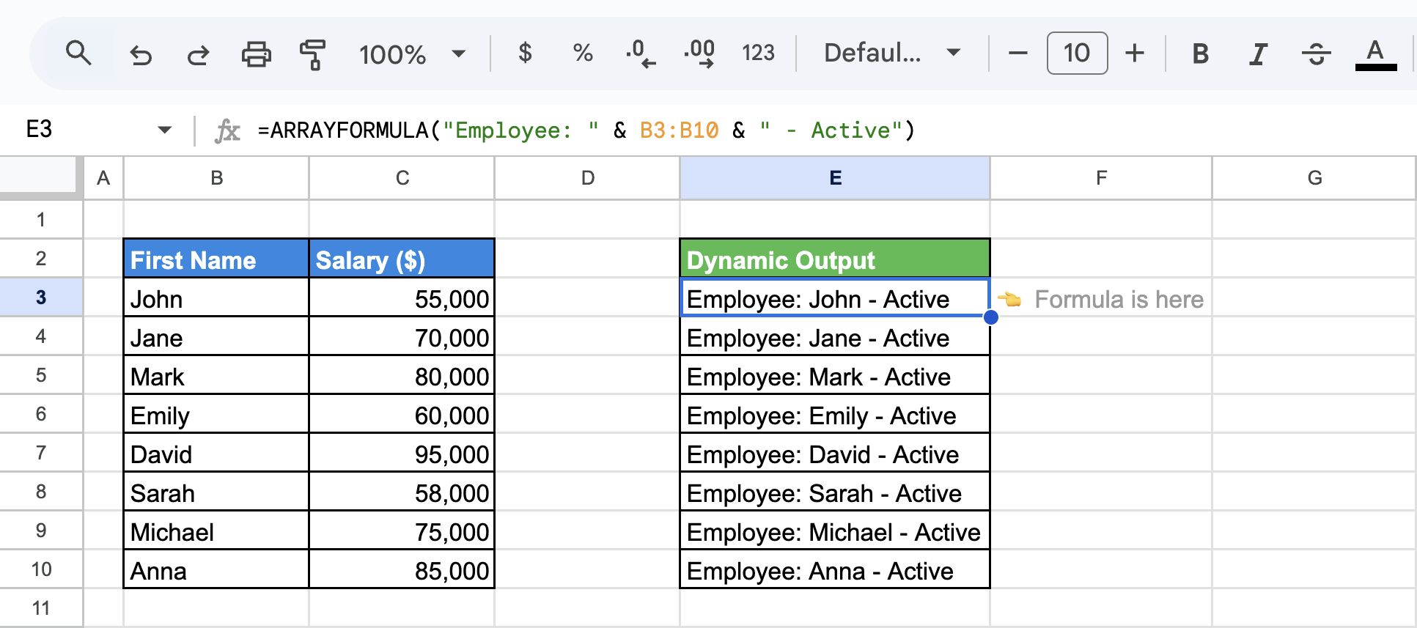1417x628 pixels.
Task: Expand the Name box dropdown arrow
Action: click(165, 130)
